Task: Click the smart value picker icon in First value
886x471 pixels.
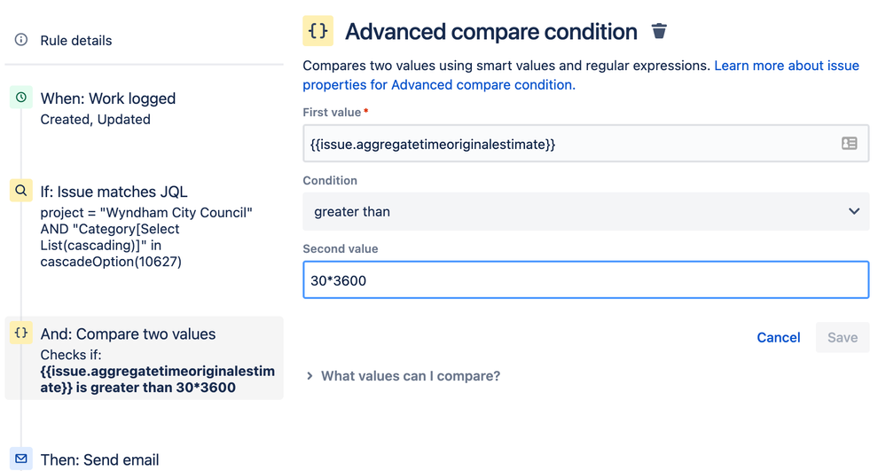Action: [849, 144]
